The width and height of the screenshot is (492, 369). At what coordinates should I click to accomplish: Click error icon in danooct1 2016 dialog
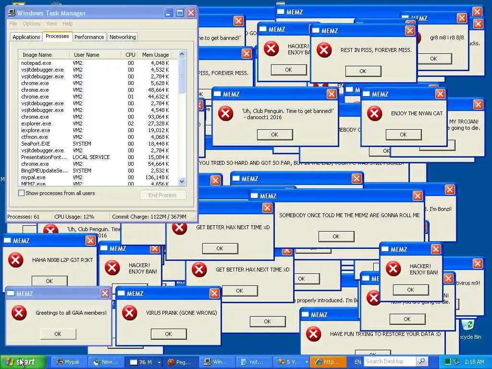click(226, 113)
